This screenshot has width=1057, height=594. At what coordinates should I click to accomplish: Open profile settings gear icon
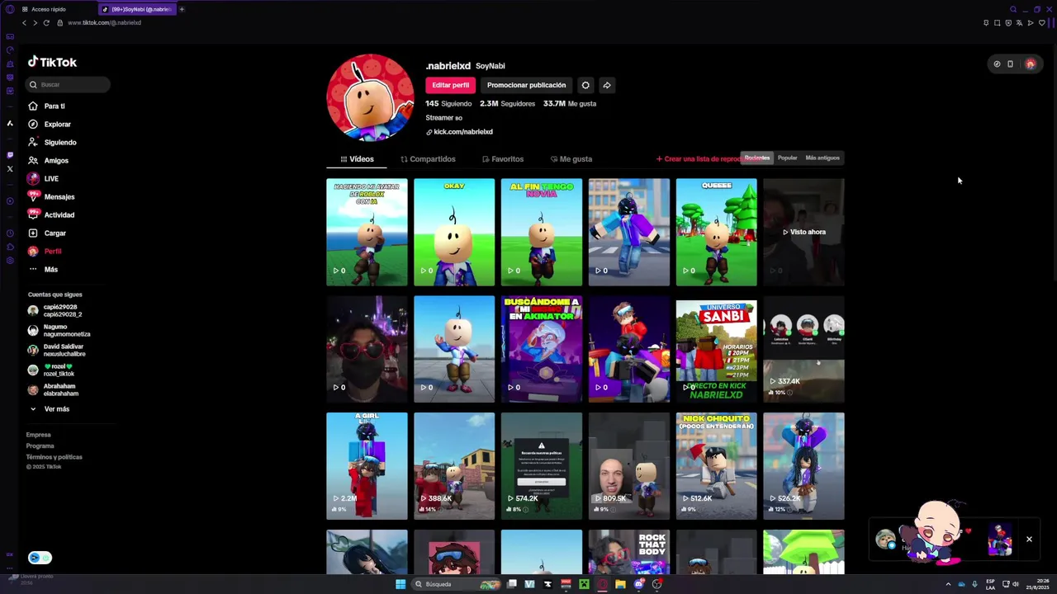pyautogui.click(x=585, y=85)
